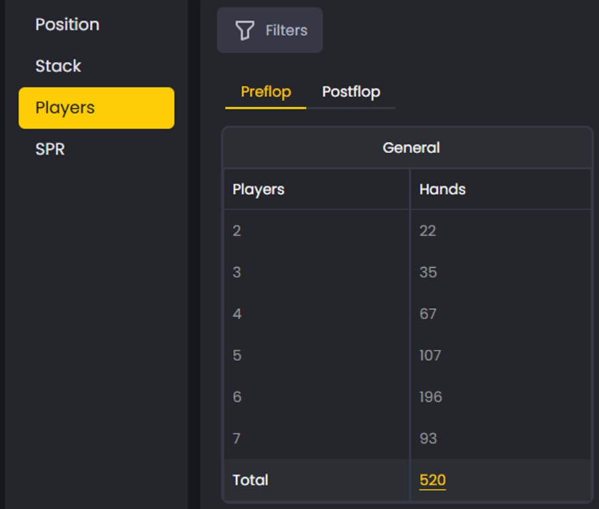Click the 67 hands cell
The height and width of the screenshot is (509, 599).
coord(428,314)
